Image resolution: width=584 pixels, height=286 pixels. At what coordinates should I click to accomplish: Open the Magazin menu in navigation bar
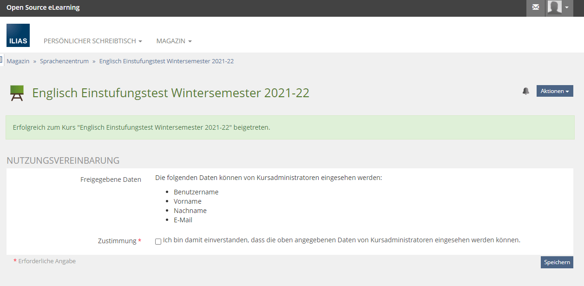[x=174, y=41]
